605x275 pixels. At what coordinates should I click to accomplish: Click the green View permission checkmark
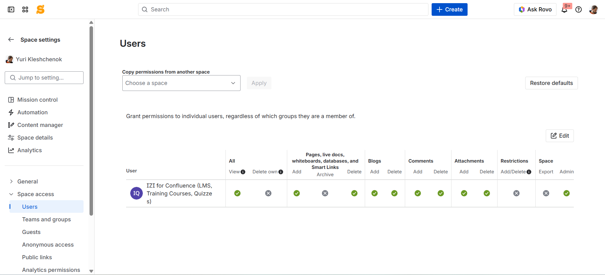(x=237, y=193)
